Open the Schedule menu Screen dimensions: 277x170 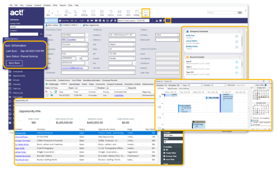[x=47, y=5]
